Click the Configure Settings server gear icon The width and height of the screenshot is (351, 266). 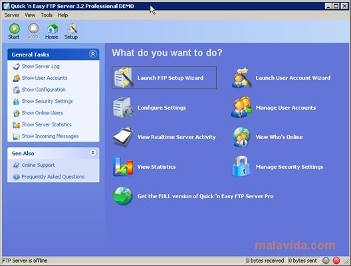pos(123,107)
